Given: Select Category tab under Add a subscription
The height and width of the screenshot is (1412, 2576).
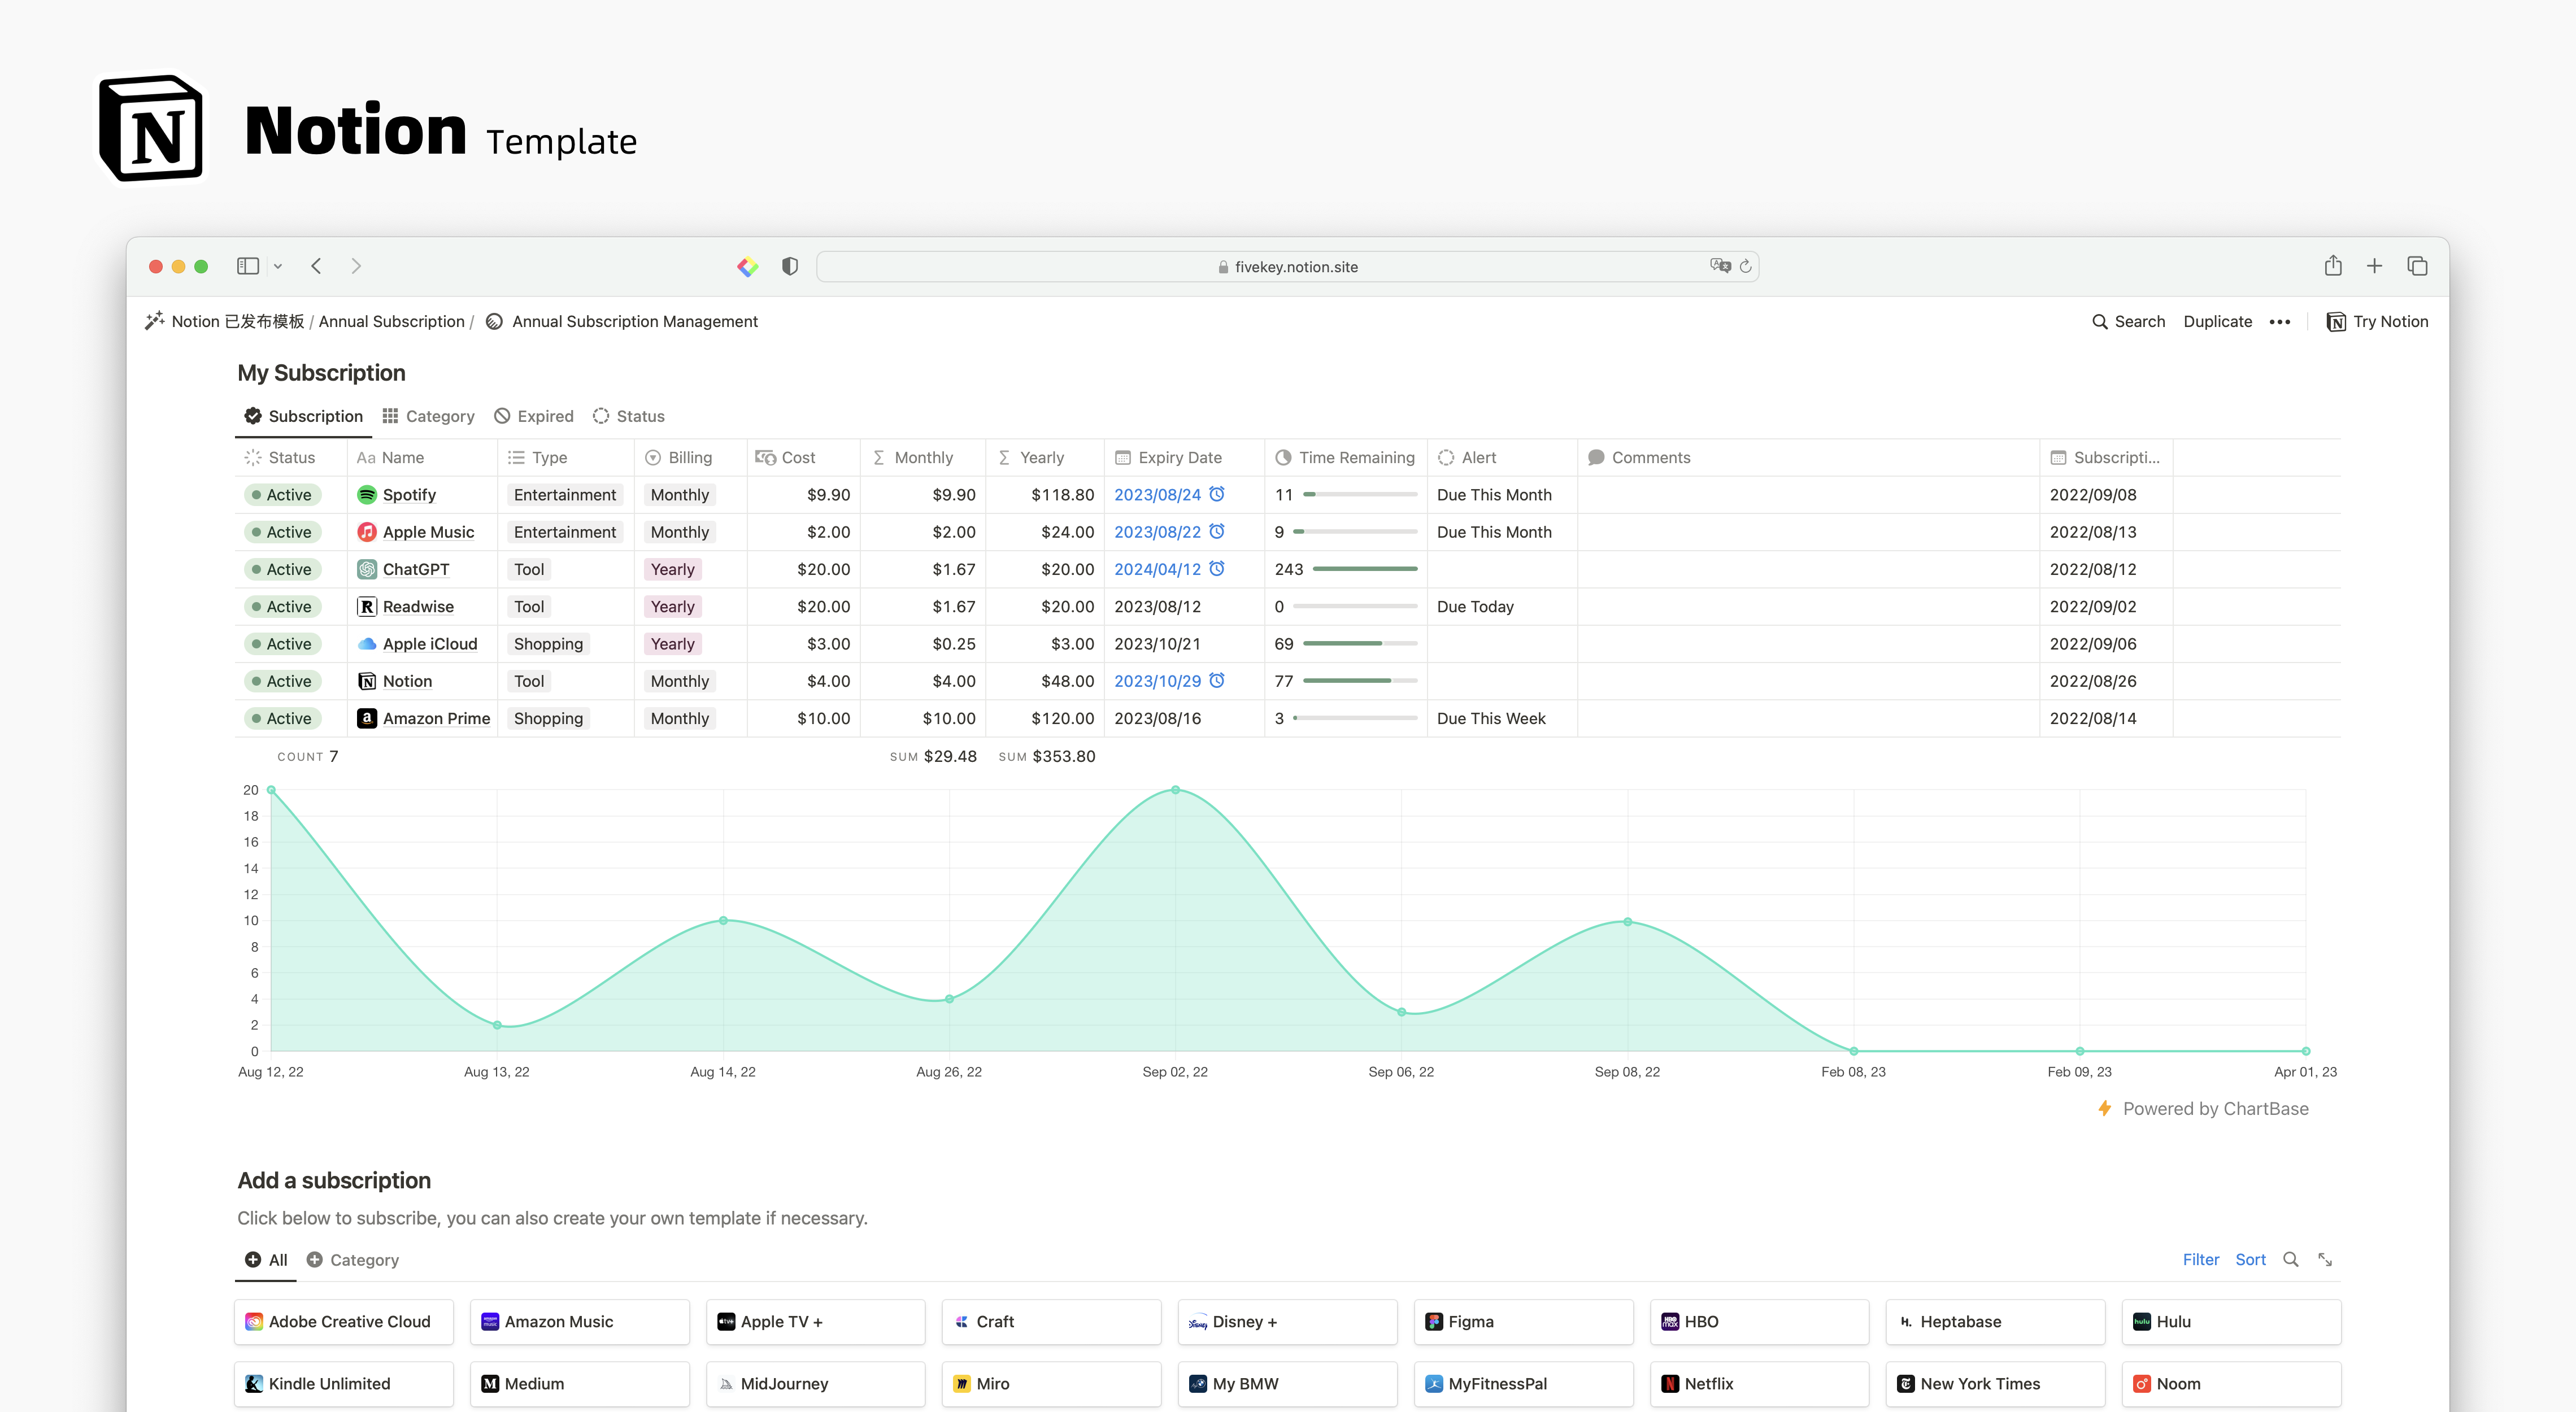Looking at the screenshot, I should coord(352,1260).
